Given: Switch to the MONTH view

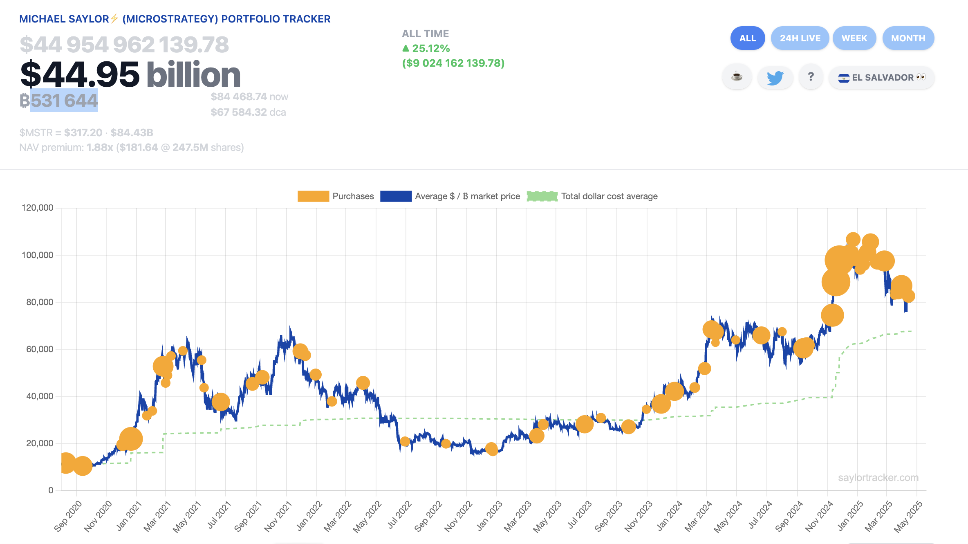Looking at the screenshot, I should tap(908, 38).
